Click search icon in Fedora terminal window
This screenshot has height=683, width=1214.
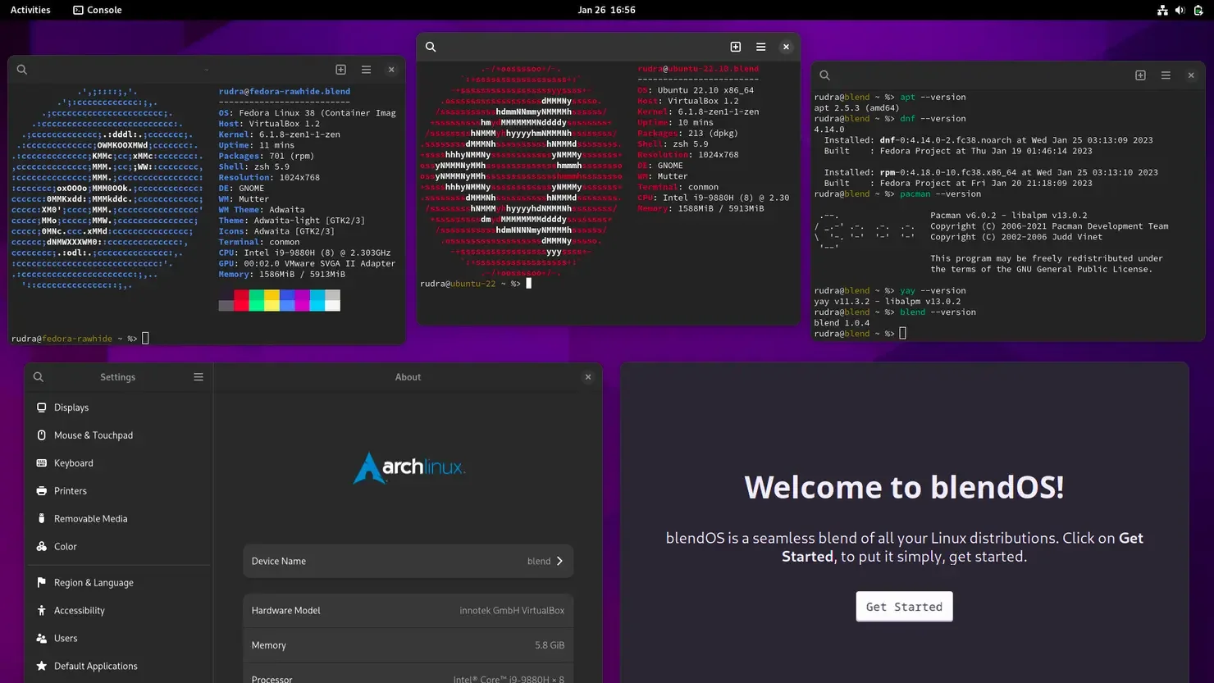point(22,70)
